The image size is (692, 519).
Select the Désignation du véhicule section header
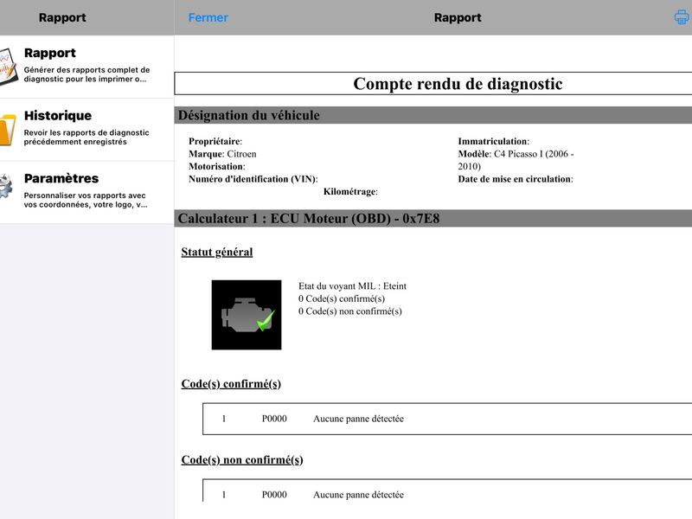tap(433, 115)
